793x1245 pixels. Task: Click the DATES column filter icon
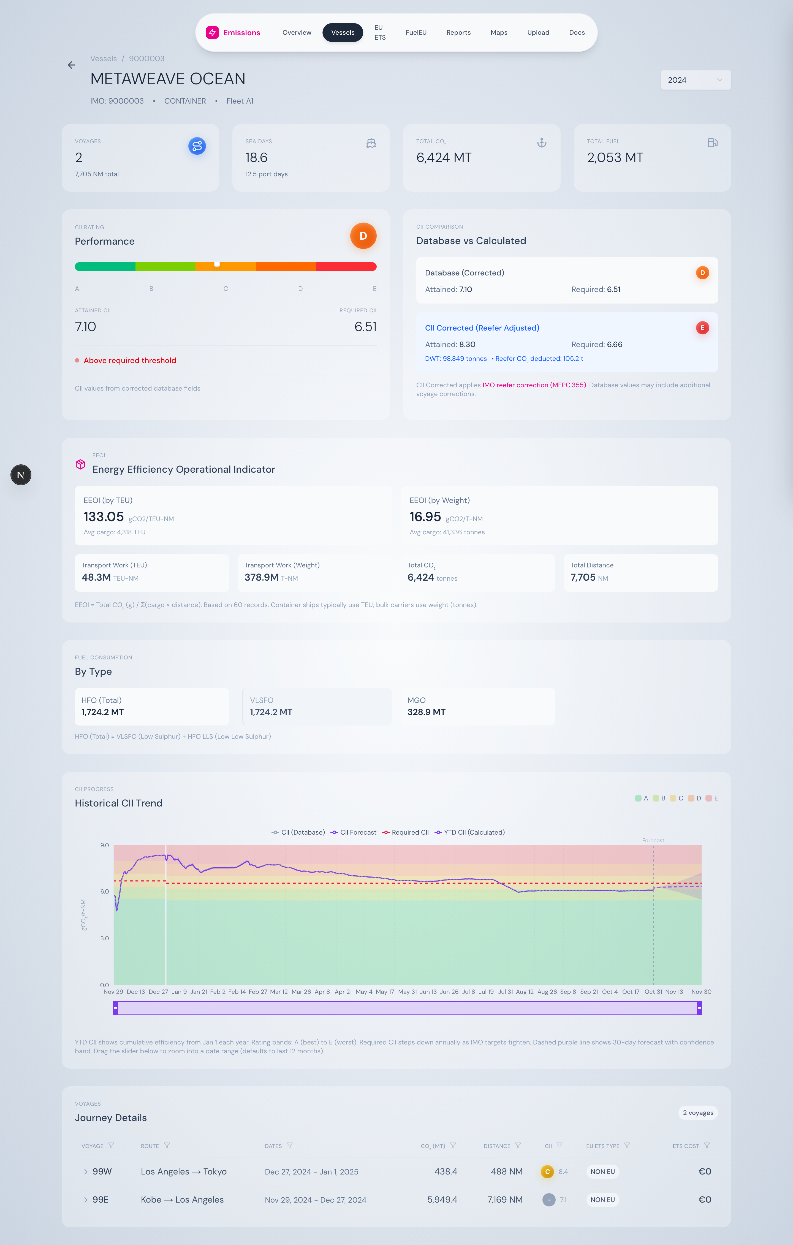[289, 1146]
